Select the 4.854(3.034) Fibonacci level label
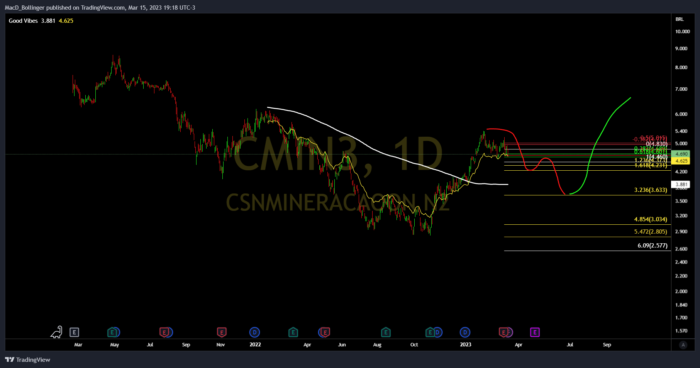This screenshot has height=368, width=700. 651,219
